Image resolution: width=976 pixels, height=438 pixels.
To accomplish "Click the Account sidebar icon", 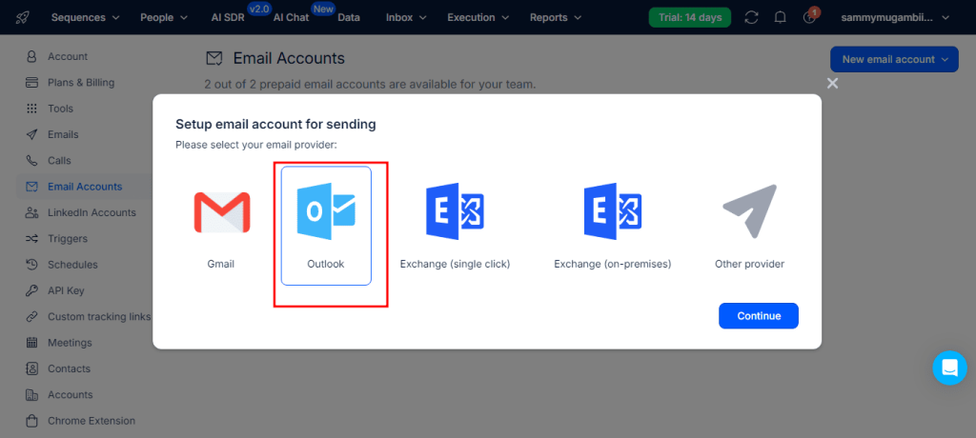I will tap(31, 56).
